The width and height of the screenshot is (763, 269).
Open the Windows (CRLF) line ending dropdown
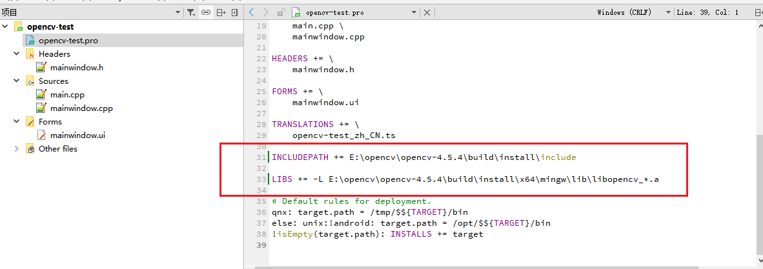tap(633, 12)
